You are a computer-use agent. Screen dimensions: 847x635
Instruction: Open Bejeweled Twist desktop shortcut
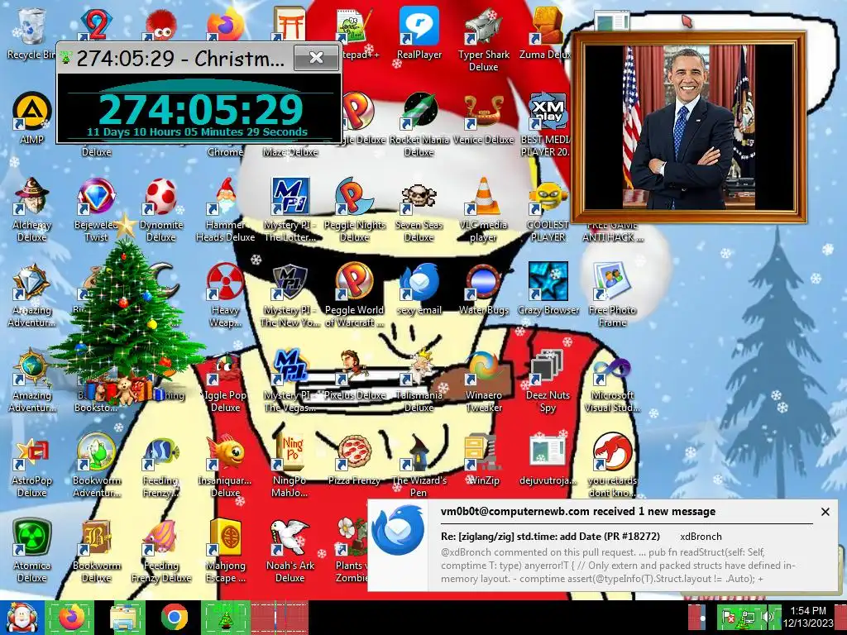(x=96, y=209)
